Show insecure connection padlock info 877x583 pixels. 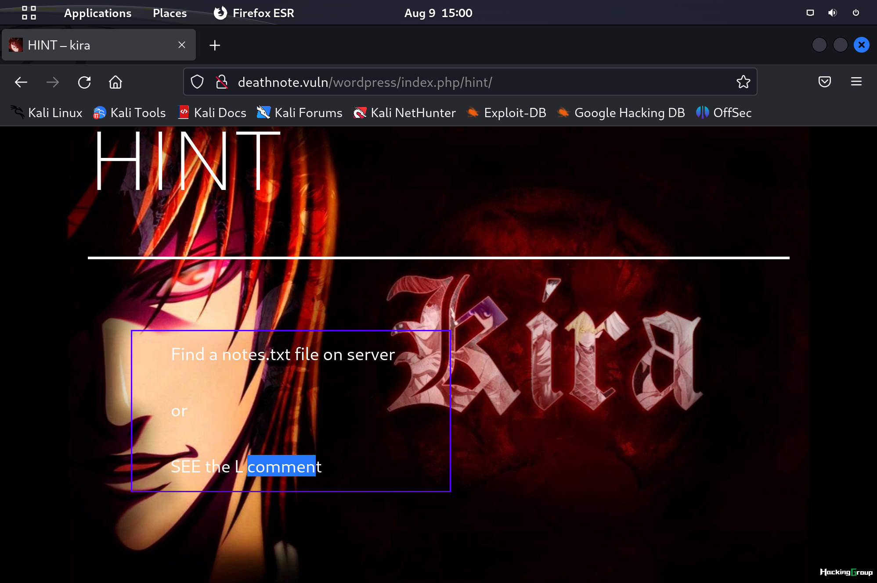coord(222,82)
